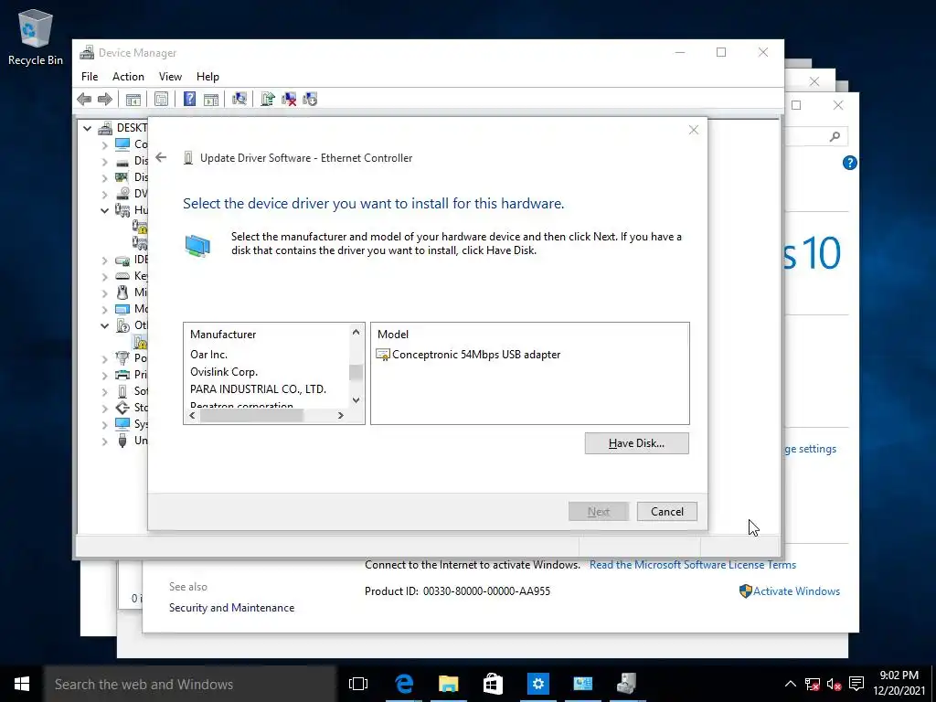
Task: Click the Task View taskbar icon
Action: [358, 684]
